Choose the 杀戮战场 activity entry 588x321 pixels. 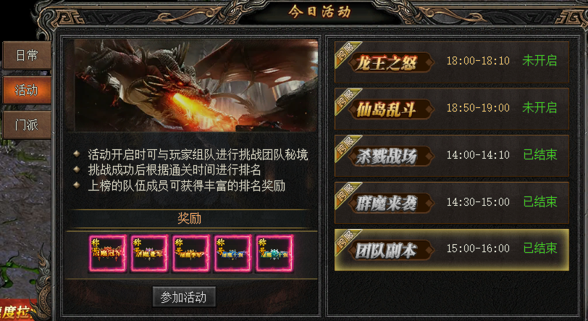click(452, 156)
